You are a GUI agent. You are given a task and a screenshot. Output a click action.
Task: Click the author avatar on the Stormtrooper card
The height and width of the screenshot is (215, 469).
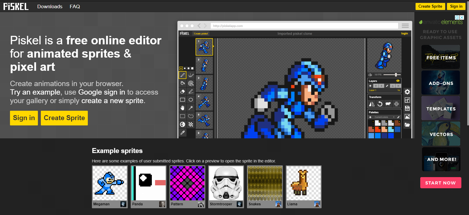(x=240, y=204)
